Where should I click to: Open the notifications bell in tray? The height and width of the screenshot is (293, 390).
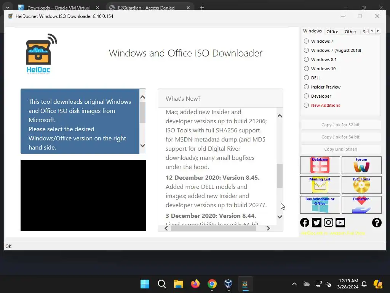point(364,284)
